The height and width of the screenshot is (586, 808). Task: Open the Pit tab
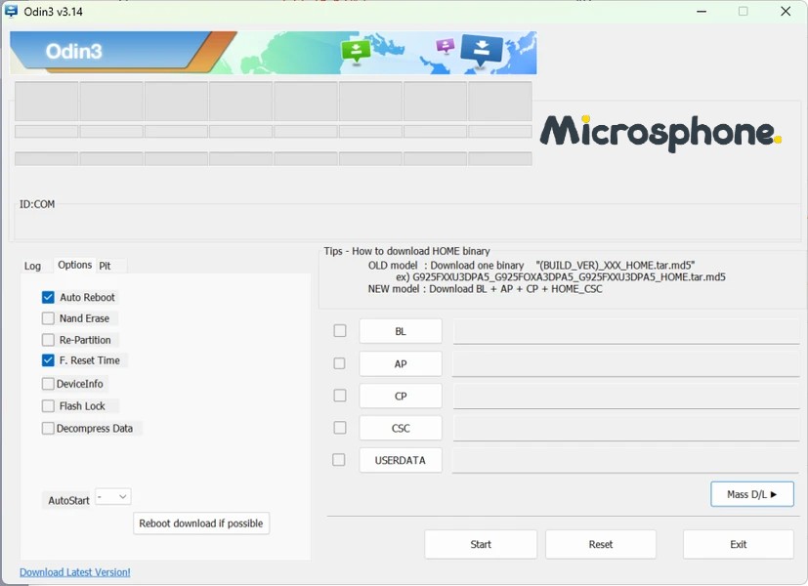[x=105, y=266]
